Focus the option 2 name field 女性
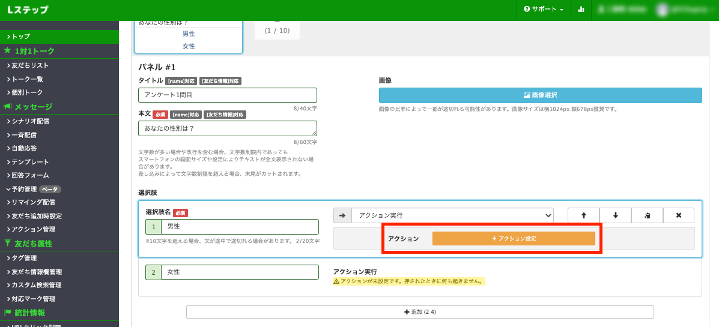The width and height of the screenshot is (719, 327). 240,272
